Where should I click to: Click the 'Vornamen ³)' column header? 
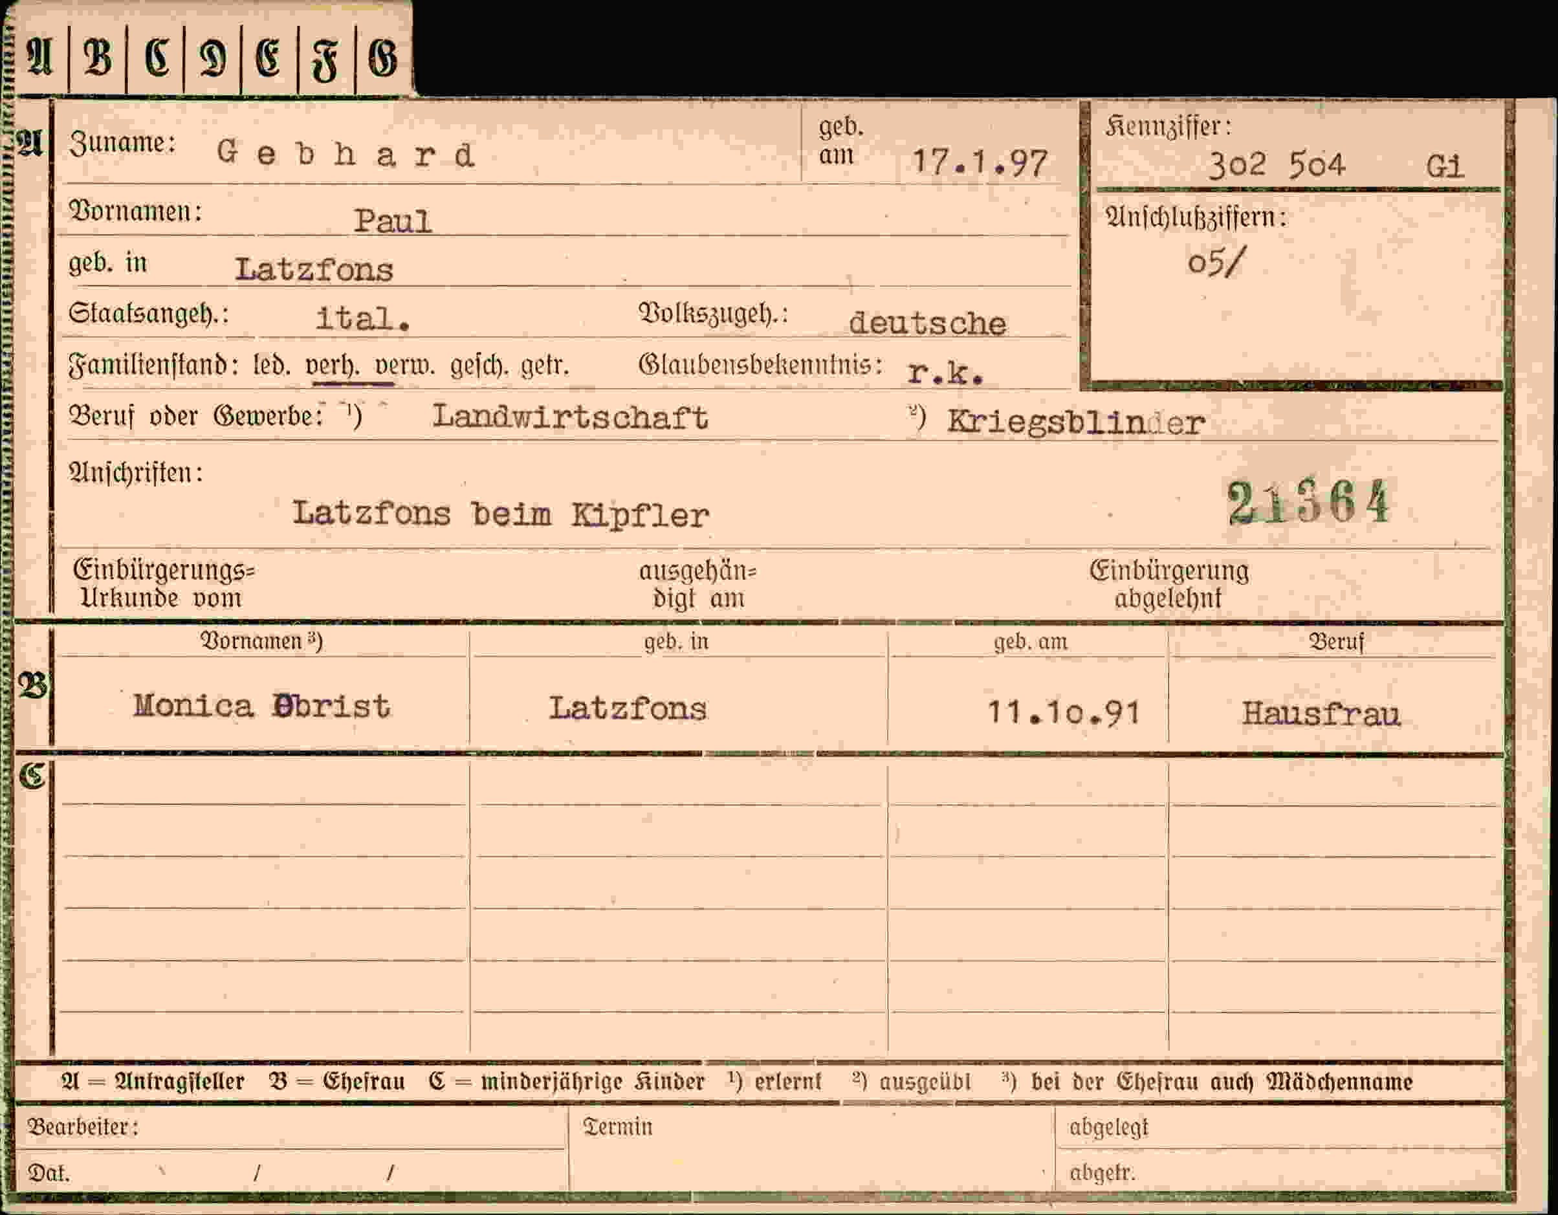[x=262, y=640]
